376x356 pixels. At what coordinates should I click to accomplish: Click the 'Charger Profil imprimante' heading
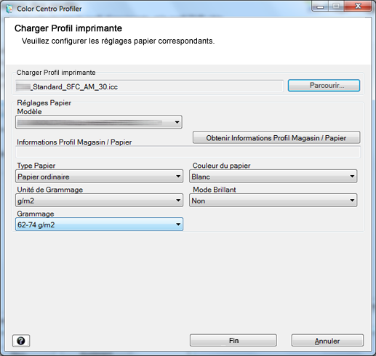(x=68, y=28)
